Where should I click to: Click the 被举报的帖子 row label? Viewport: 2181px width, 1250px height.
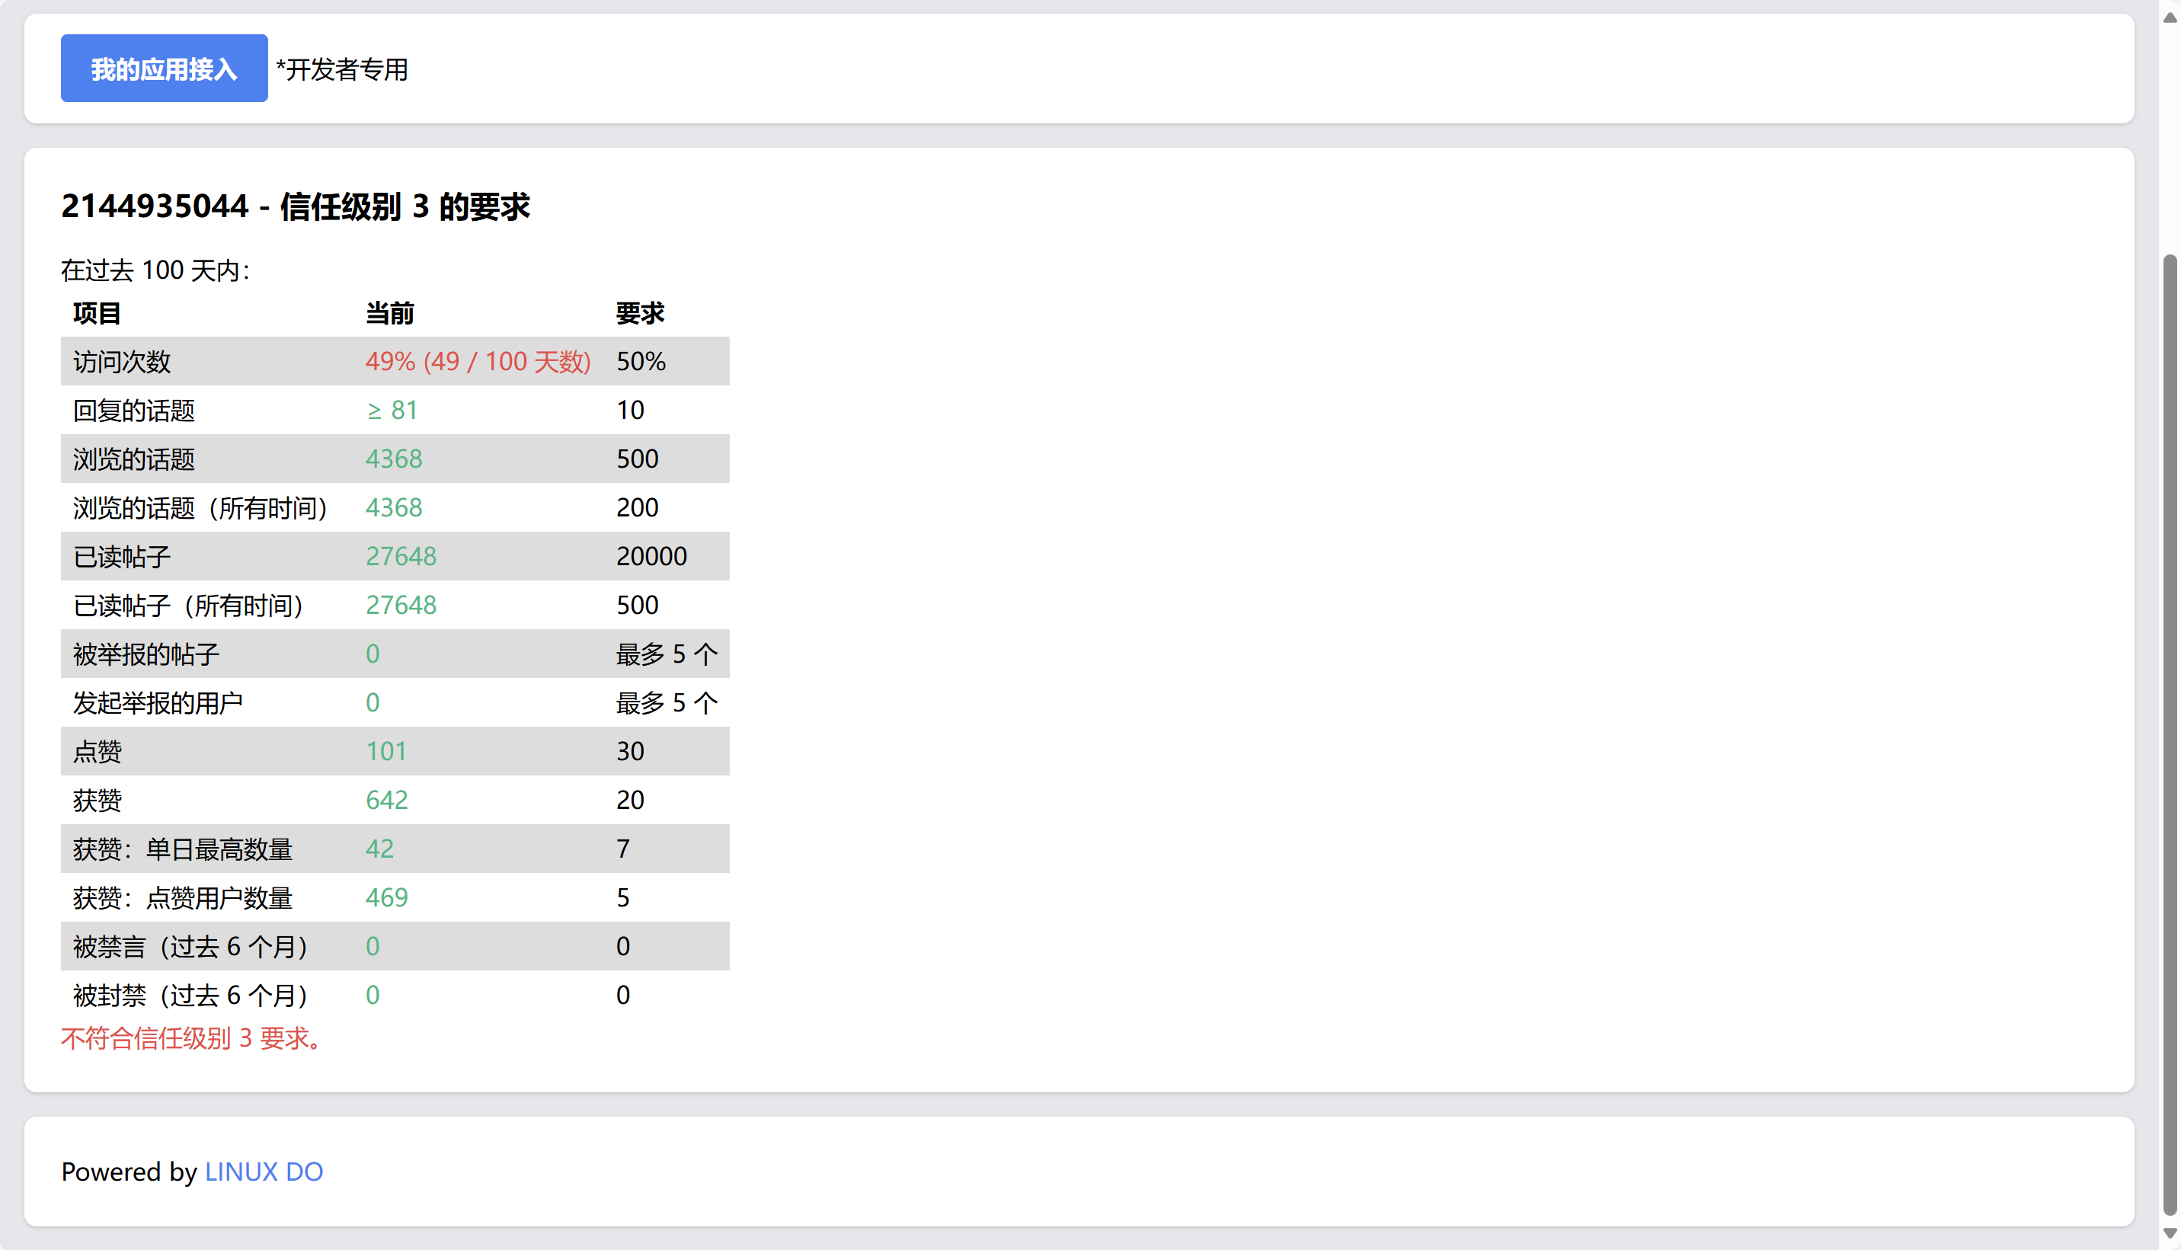pyautogui.click(x=146, y=654)
